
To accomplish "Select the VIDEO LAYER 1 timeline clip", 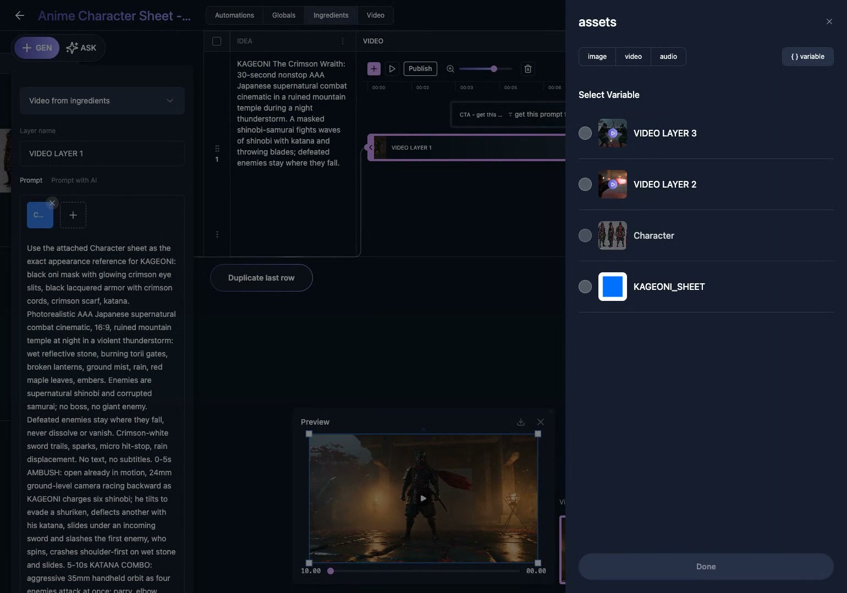I will pos(468,147).
